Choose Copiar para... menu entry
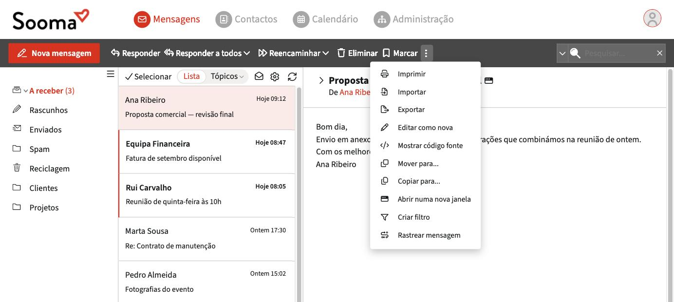The width and height of the screenshot is (674, 302). click(425, 181)
